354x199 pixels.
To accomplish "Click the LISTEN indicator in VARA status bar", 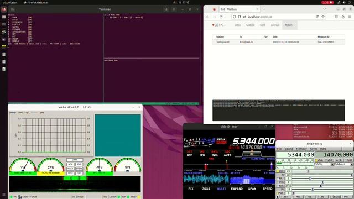I will pyautogui.click(x=114, y=197).
